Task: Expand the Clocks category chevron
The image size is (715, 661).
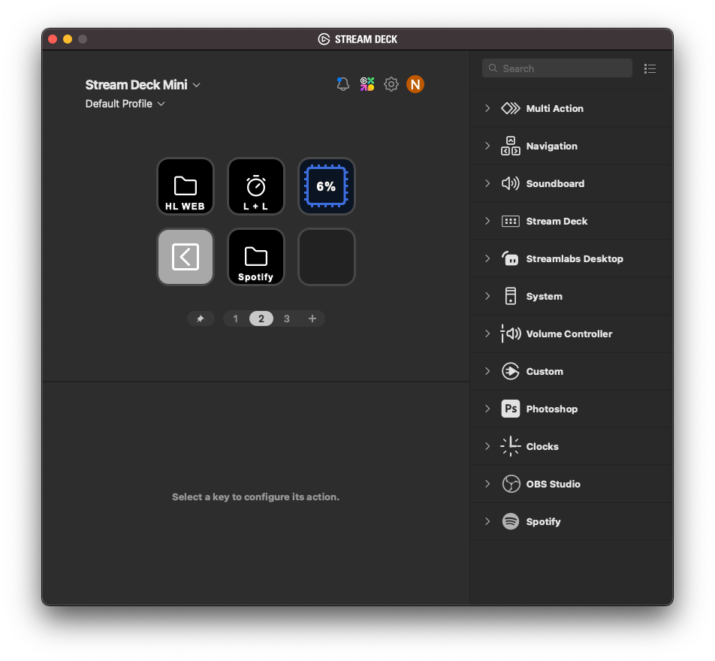Action: [x=487, y=447]
